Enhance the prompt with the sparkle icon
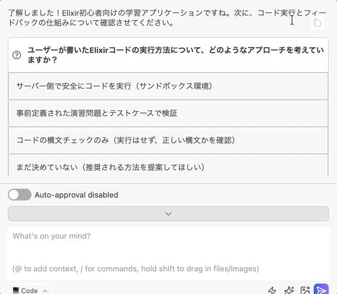 pyautogui.click(x=289, y=290)
